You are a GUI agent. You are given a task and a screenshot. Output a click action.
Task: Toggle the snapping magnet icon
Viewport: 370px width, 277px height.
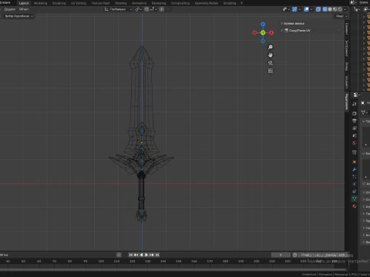[x=146, y=9]
